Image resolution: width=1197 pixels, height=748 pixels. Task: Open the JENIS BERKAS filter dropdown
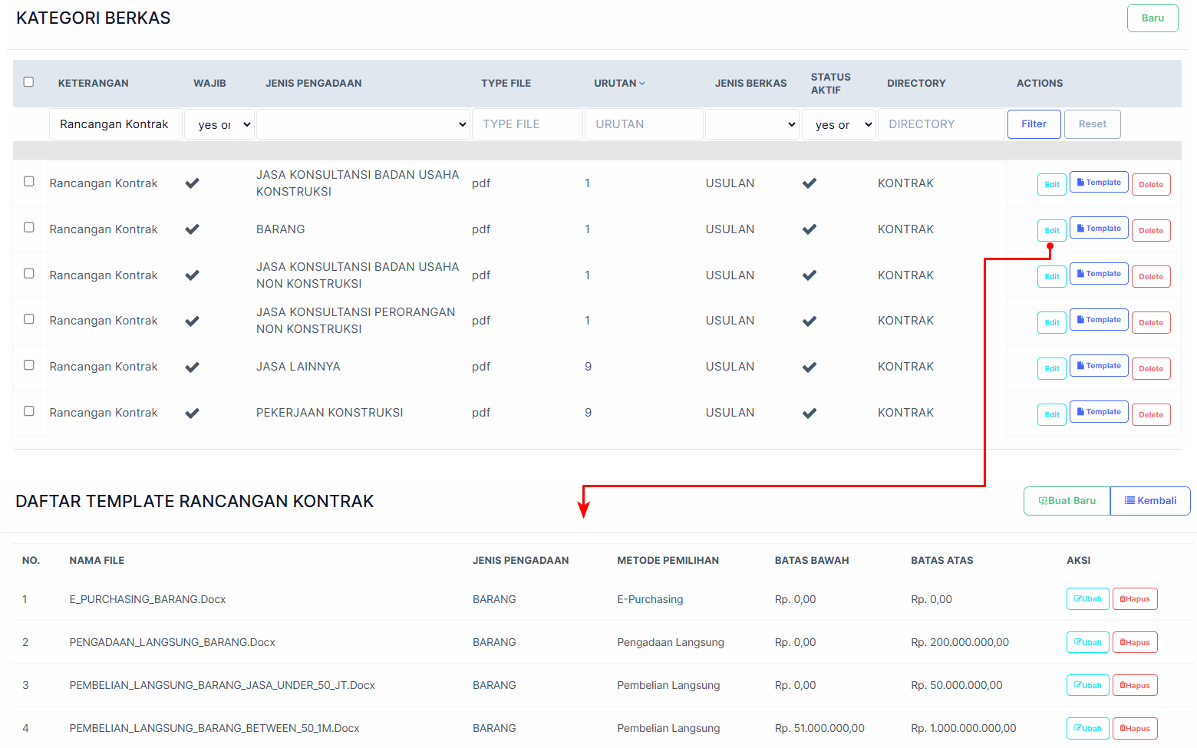click(x=752, y=124)
